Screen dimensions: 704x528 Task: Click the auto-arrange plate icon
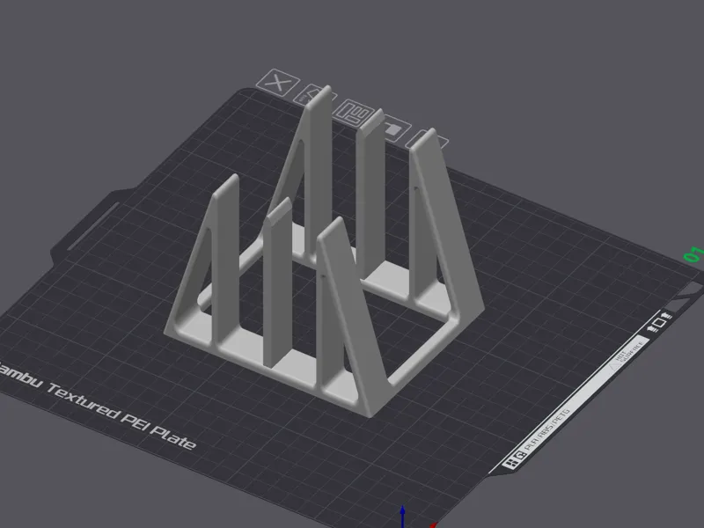click(354, 112)
